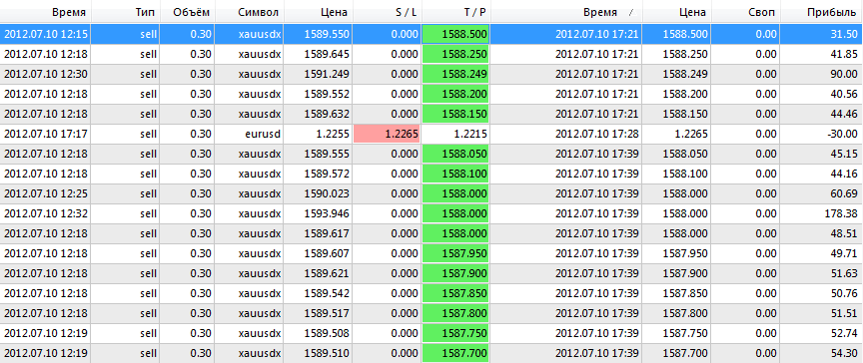Sort by the T / P column header
The width and height of the screenshot is (863, 363).
(455, 12)
